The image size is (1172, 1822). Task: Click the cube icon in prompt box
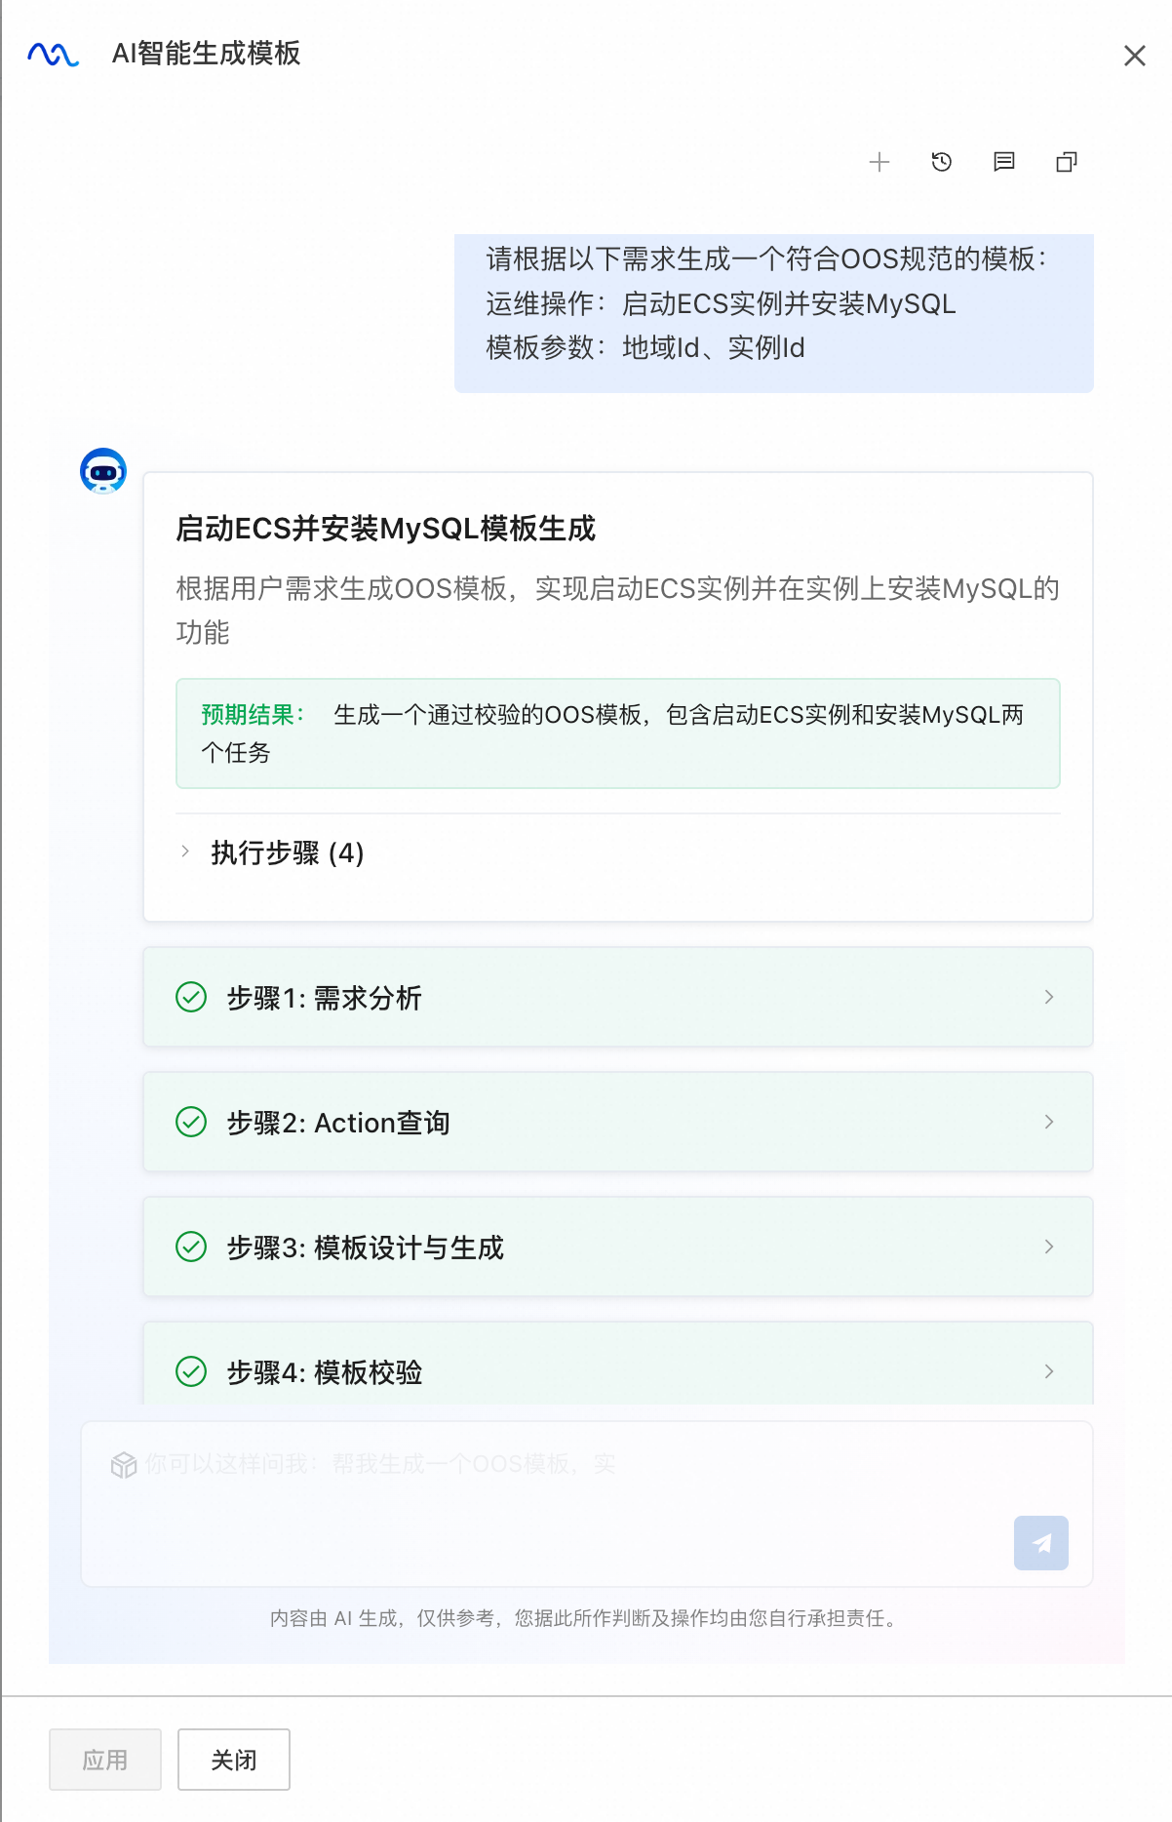pyautogui.click(x=124, y=1465)
